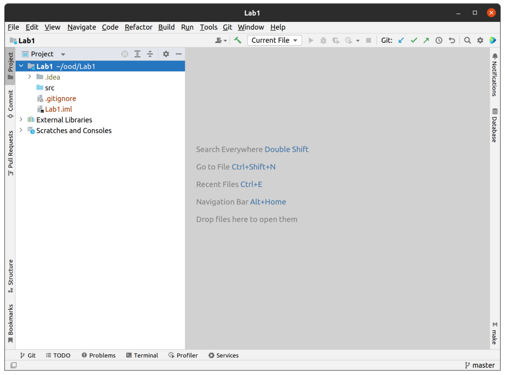This screenshot has width=505, height=375.
Task: Click Git Update Project arrow icon
Action: click(x=401, y=40)
